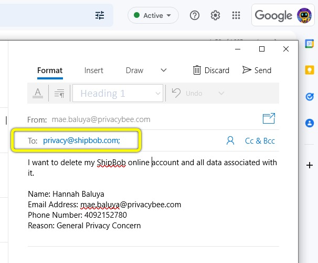Viewport: 318px width, 263px height.
Task: Send the email message
Action: pos(257,70)
